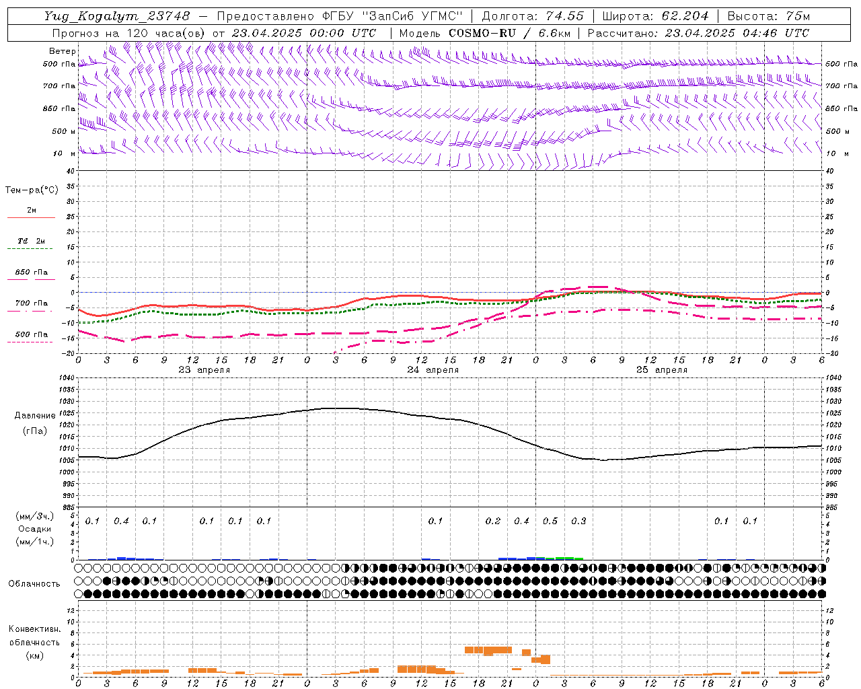Click the 700 гПа temperature legend entry
This screenshot has height=689, width=861.
[32, 303]
